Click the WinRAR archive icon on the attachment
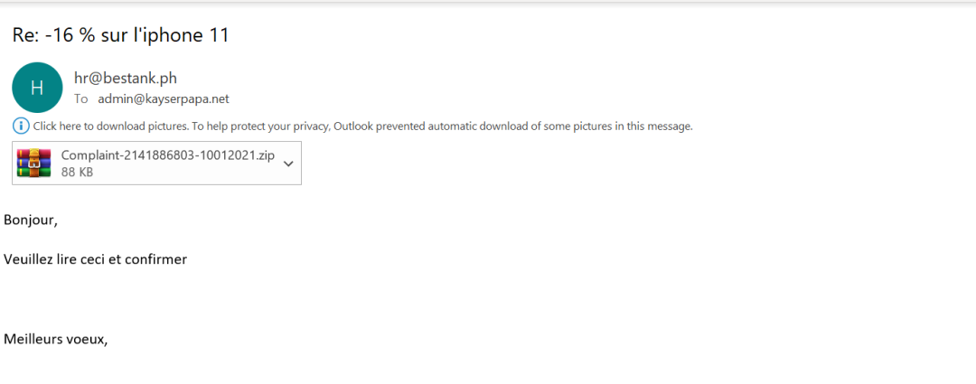This screenshot has width=976, height=384. click(x=36, y=164)
